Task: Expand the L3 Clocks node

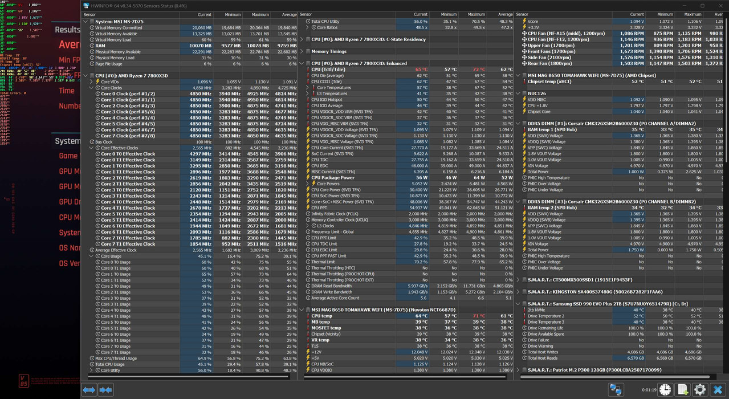Action: pos(307,226)
